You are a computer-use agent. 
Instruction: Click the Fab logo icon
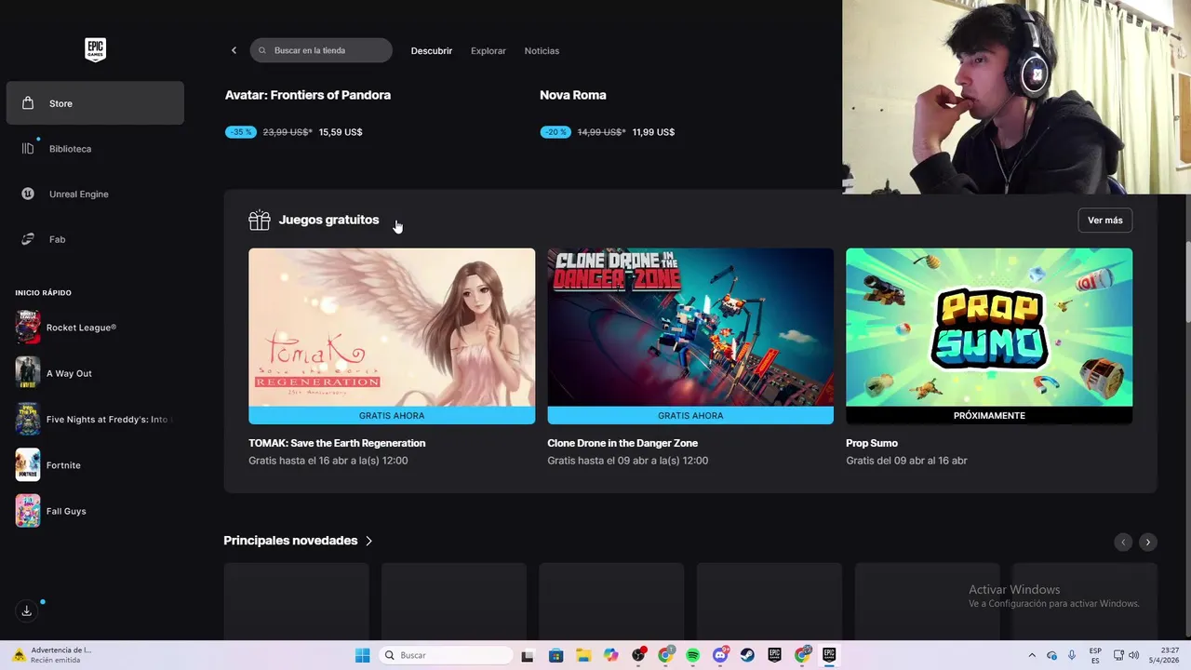coord(28,239)
